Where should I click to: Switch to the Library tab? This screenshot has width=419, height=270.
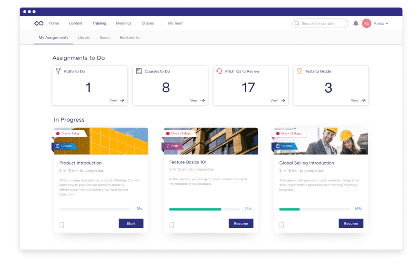pyautogui.click(x=84, y=38)
